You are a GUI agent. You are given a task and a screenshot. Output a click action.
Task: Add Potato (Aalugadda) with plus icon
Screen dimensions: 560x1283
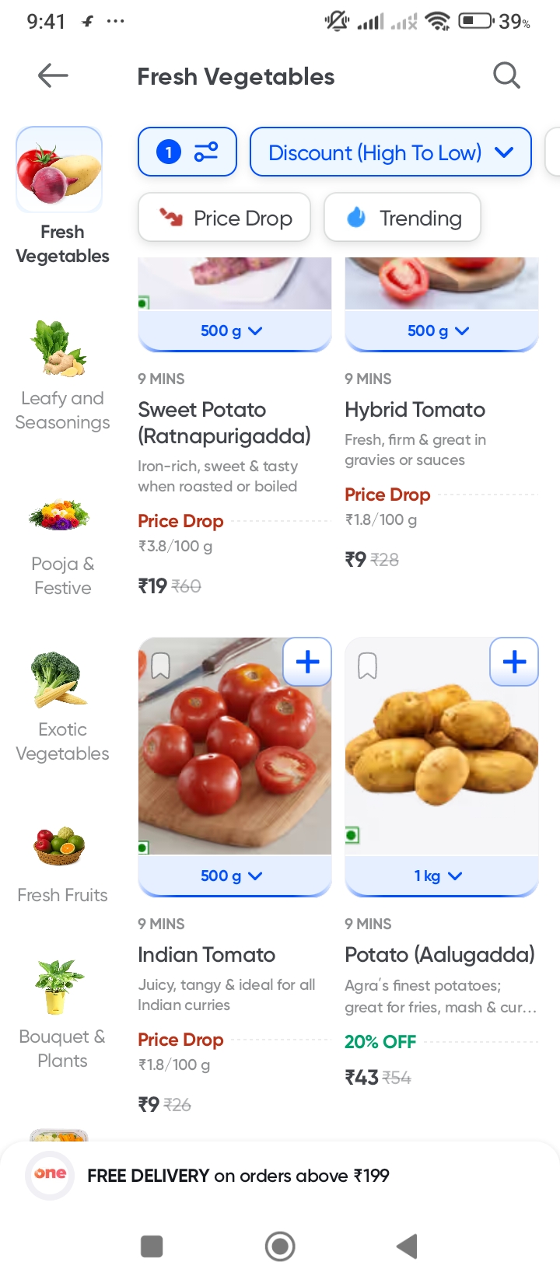pos(514,662)
